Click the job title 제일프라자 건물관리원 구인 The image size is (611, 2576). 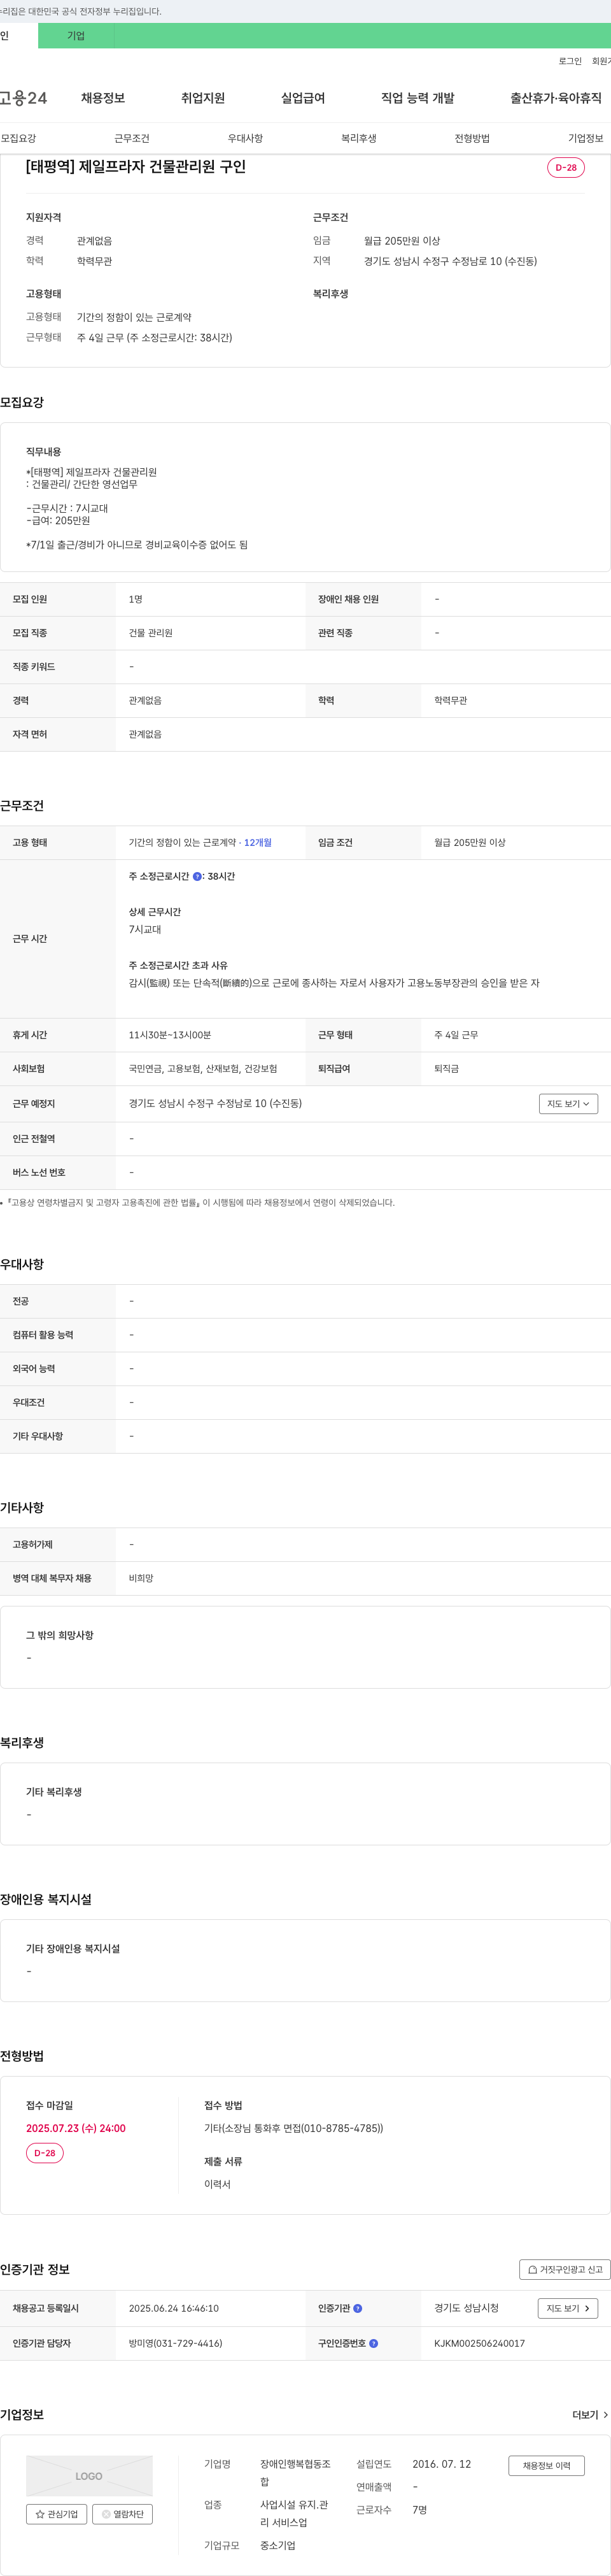pos(136,167)
